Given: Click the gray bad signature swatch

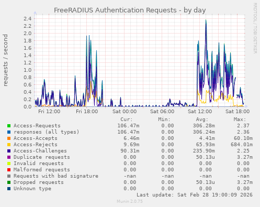Looking at the screenshot, I should (x=9, y=176).
